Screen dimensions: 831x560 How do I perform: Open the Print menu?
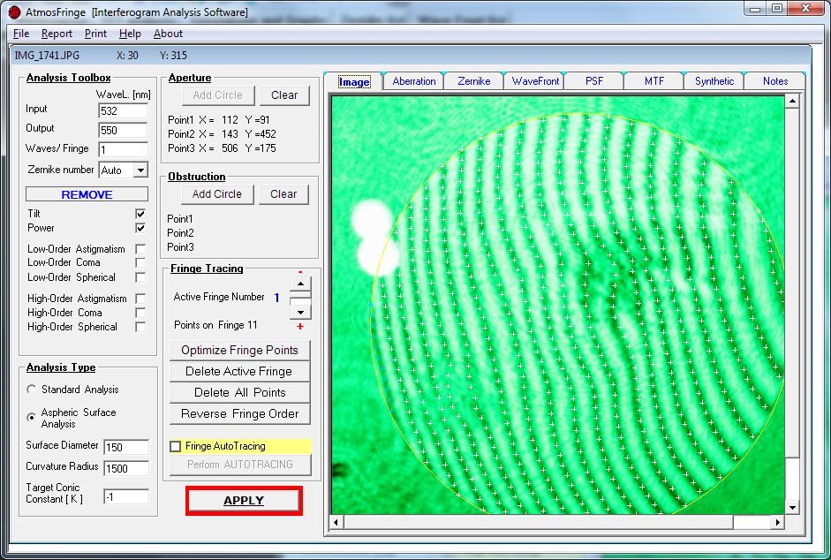(x=95, y=34)
